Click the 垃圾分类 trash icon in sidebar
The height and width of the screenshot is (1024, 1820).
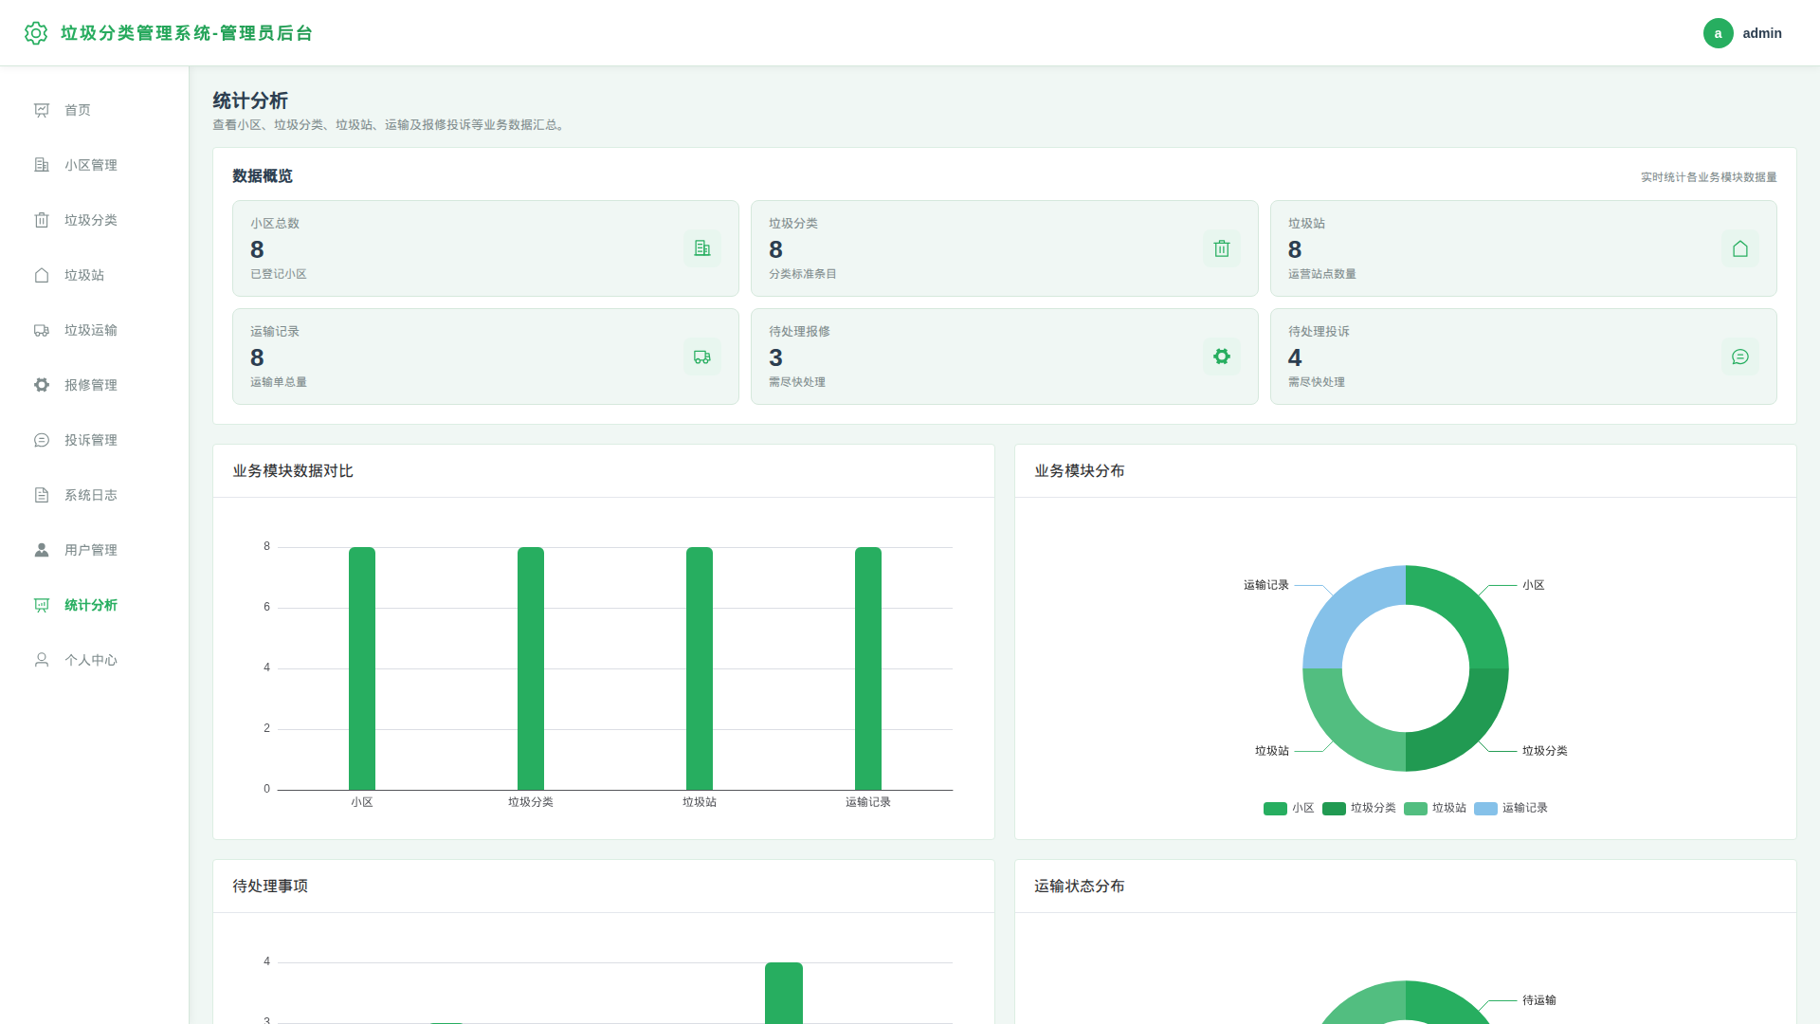tap(42, 220)
